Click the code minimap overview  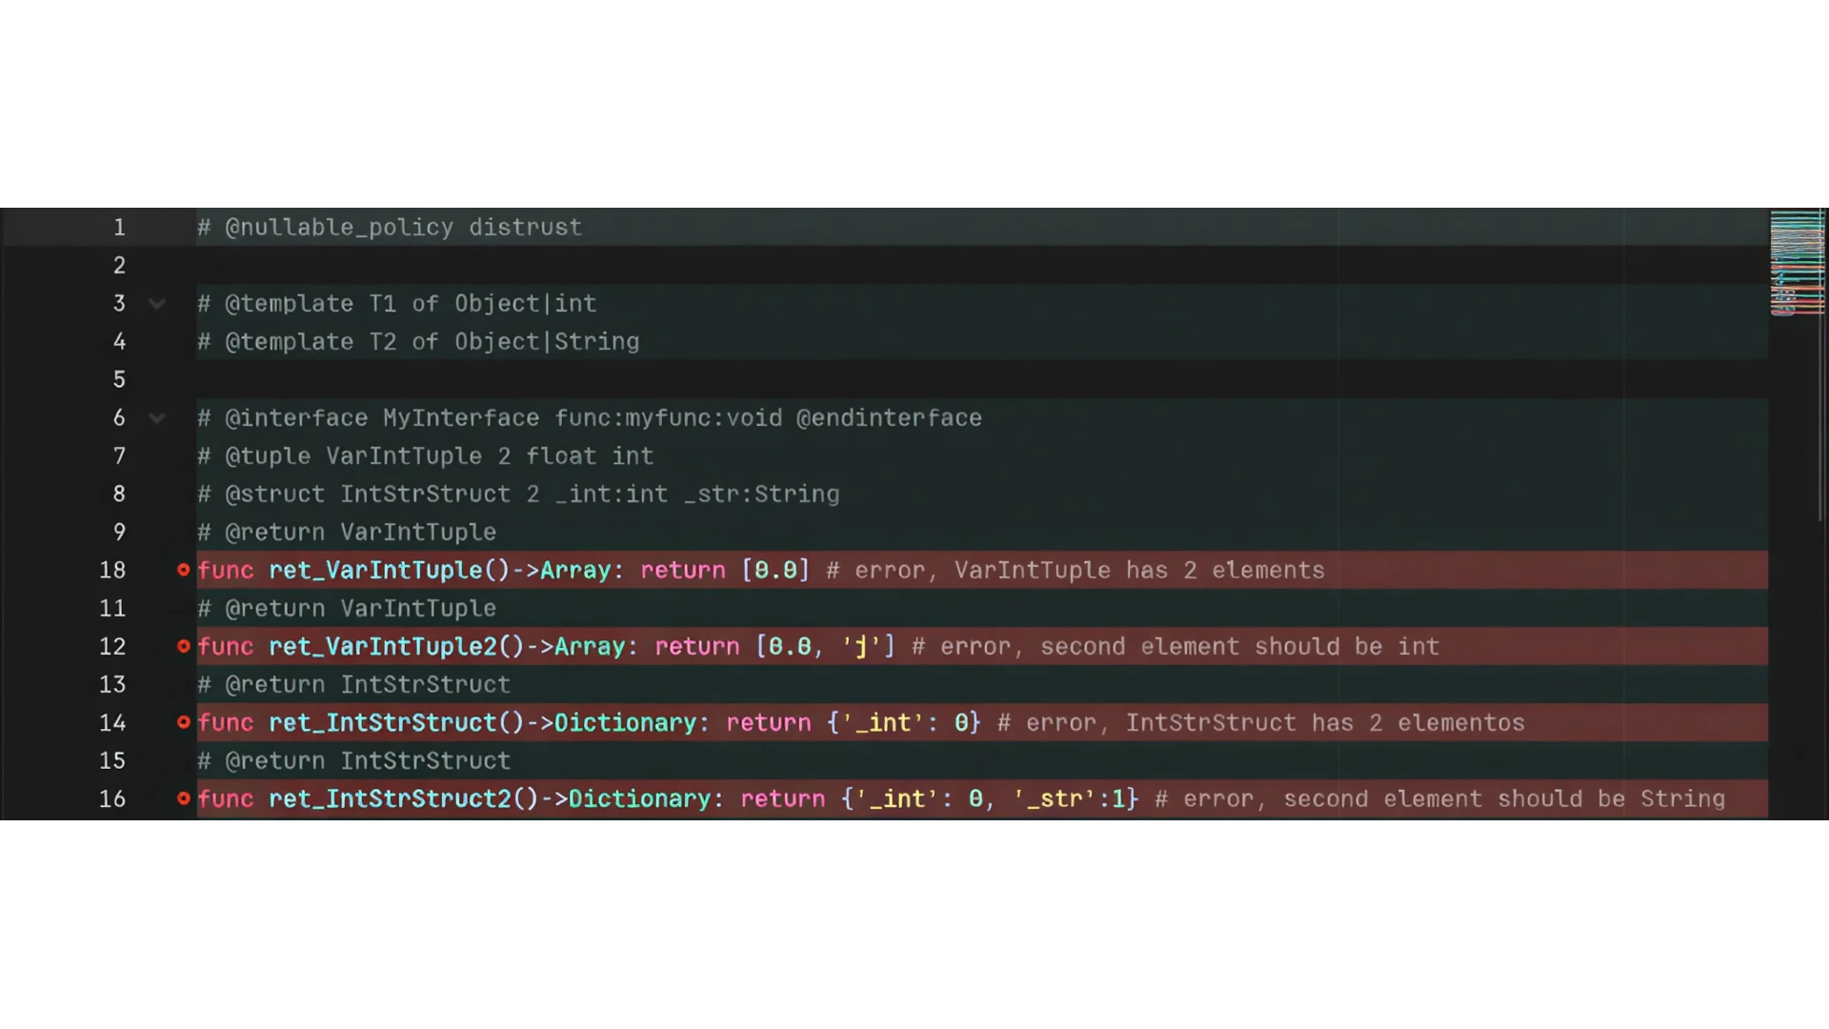click(1796, 263)
